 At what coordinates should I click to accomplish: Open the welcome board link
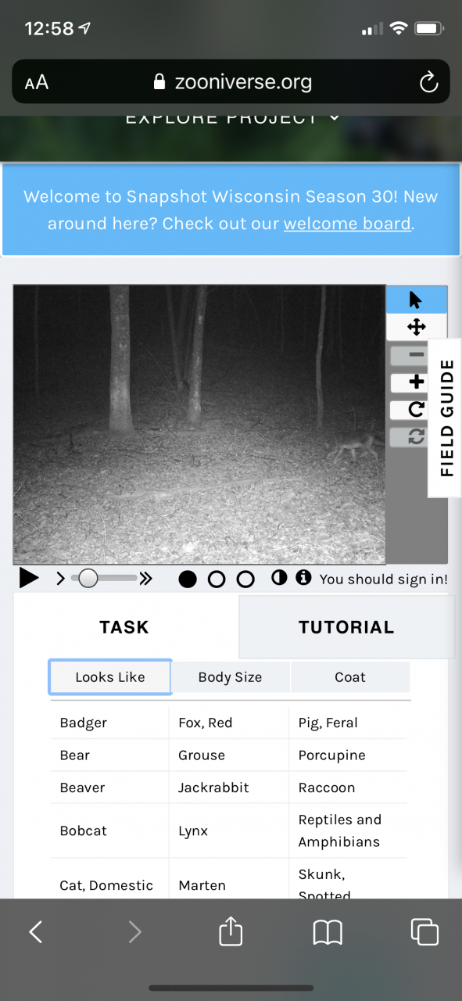347,224
